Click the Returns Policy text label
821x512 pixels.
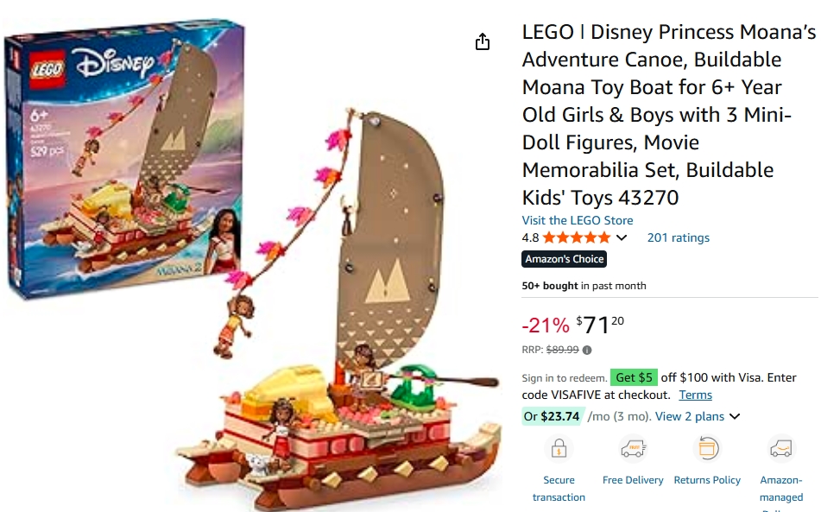tap(707, 480)
